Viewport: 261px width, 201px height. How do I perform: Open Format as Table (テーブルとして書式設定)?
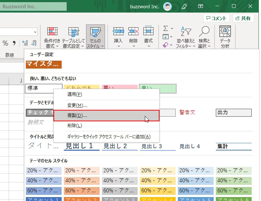73,37
